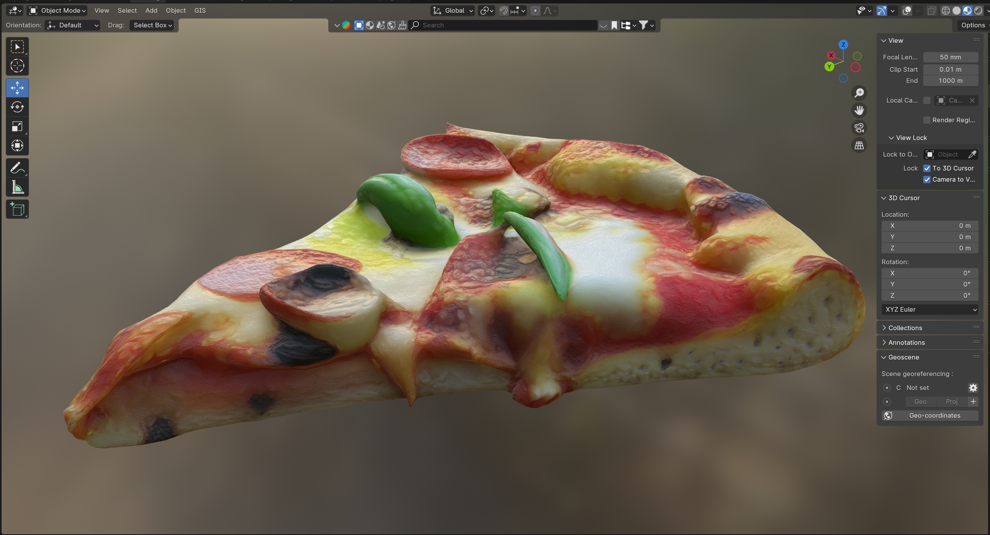
Task: Open the XYZ Euler rotation mode dropdown
Action: [x=929, y=309]
